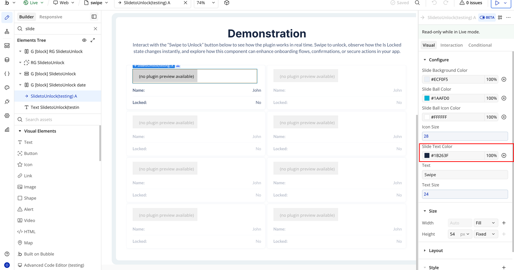Switch to the Responsive tab
The image size is (514, 270).
(51, 17)
